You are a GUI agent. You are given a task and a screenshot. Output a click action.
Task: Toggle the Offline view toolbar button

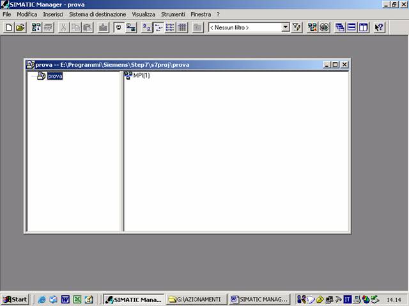coord(118,27)
